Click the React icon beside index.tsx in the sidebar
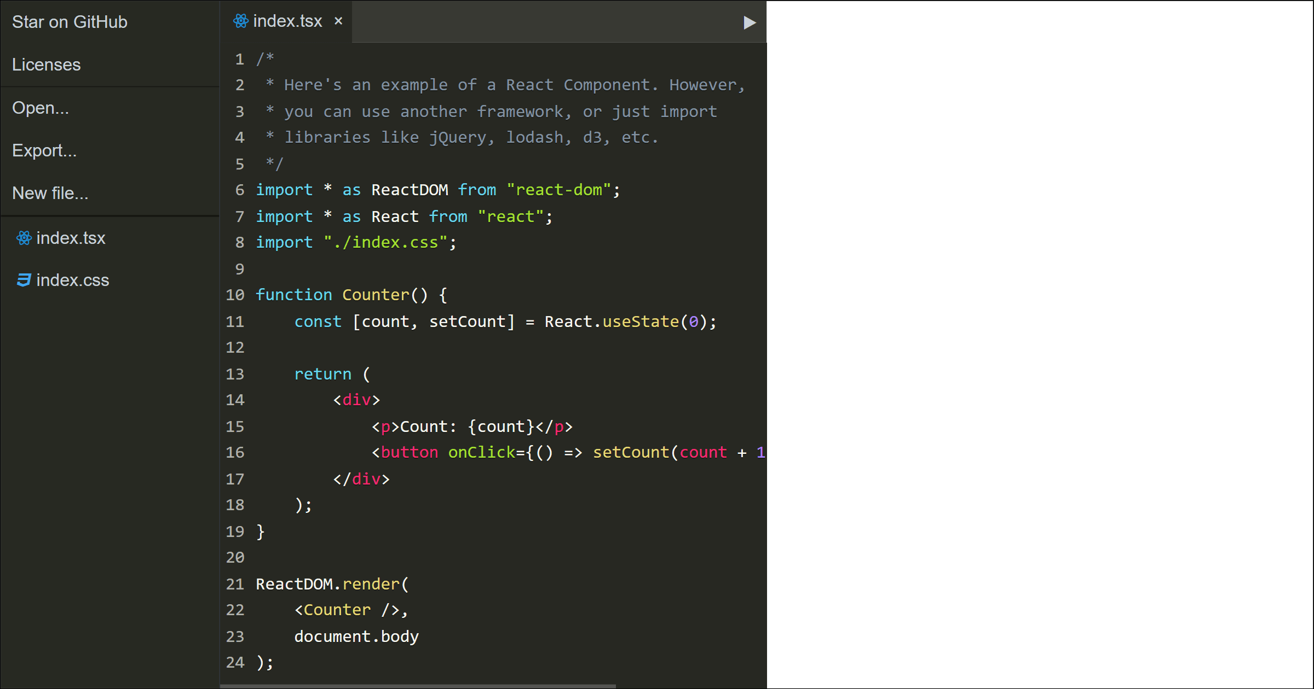The image size is (1314, 689). [x=24, y=238]
